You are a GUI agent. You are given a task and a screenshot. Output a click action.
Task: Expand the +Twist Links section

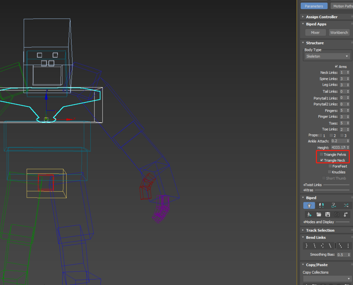[312, 185]
